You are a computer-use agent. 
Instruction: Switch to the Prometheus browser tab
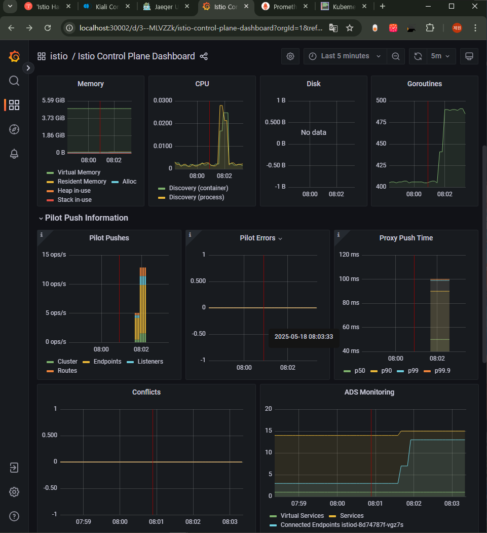[285, 7]
